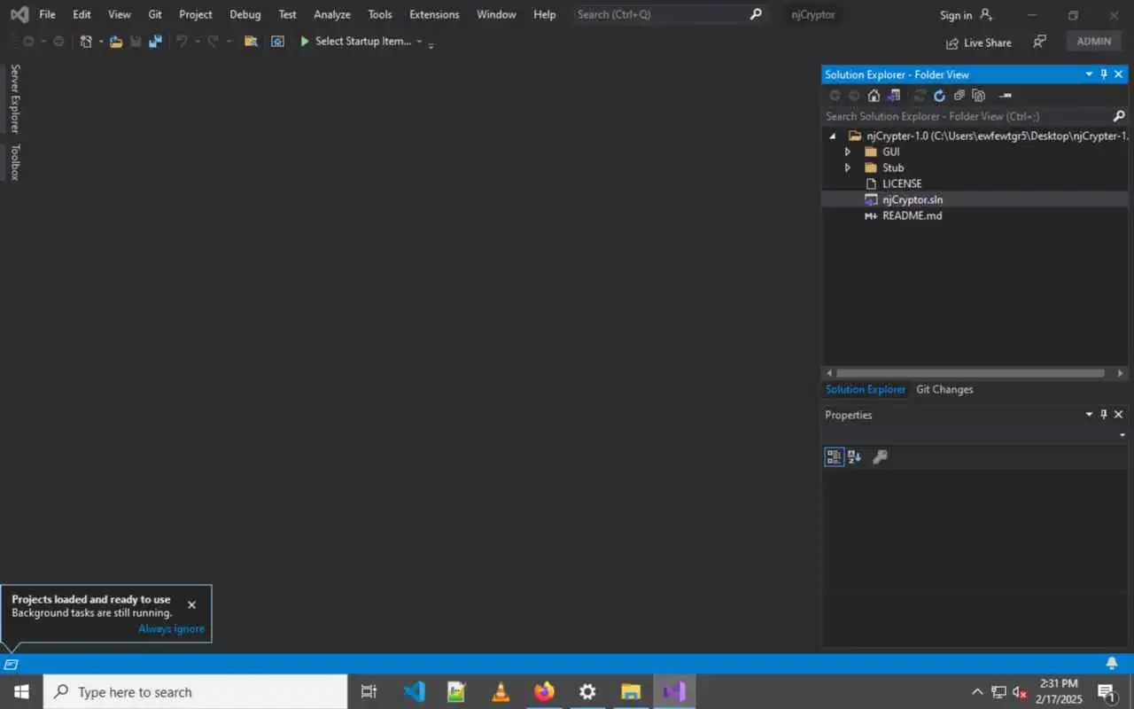
Task: Click Alphabetical sort icon in Properties
Action: point(855,457)
